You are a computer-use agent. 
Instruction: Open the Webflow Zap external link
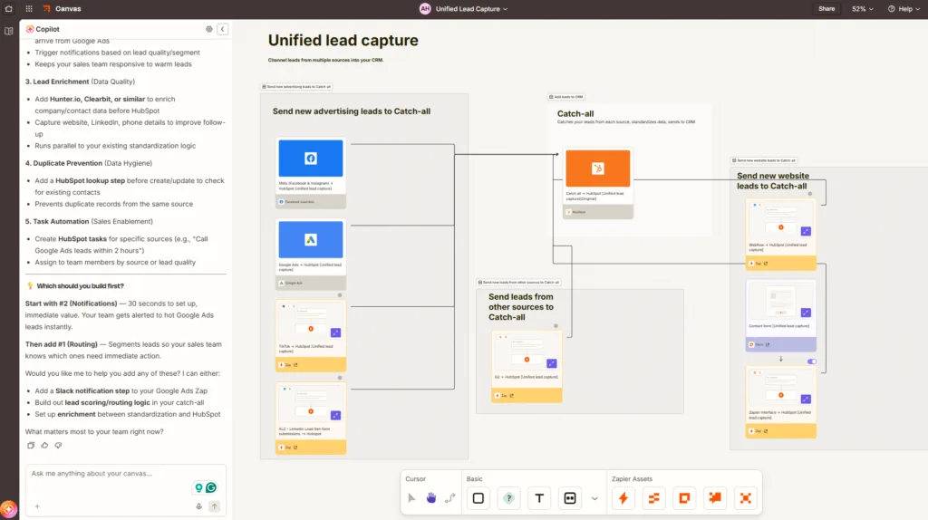(x=766, y=264)
